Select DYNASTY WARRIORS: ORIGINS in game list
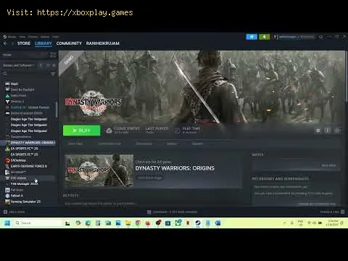 33,143
